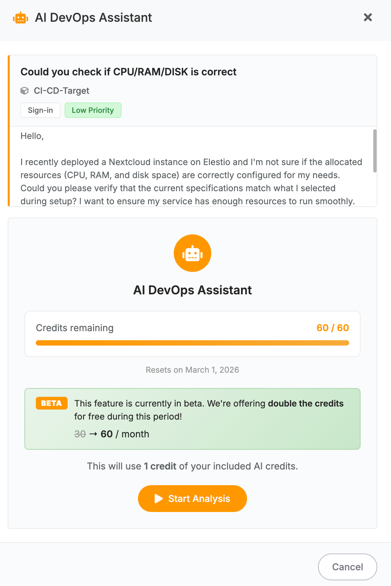Click Cancel to dismiss the assistant
The image size is (391, 586).
347,567
